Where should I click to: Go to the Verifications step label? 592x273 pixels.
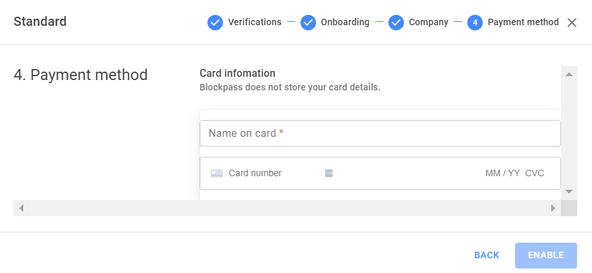(255, 22)
